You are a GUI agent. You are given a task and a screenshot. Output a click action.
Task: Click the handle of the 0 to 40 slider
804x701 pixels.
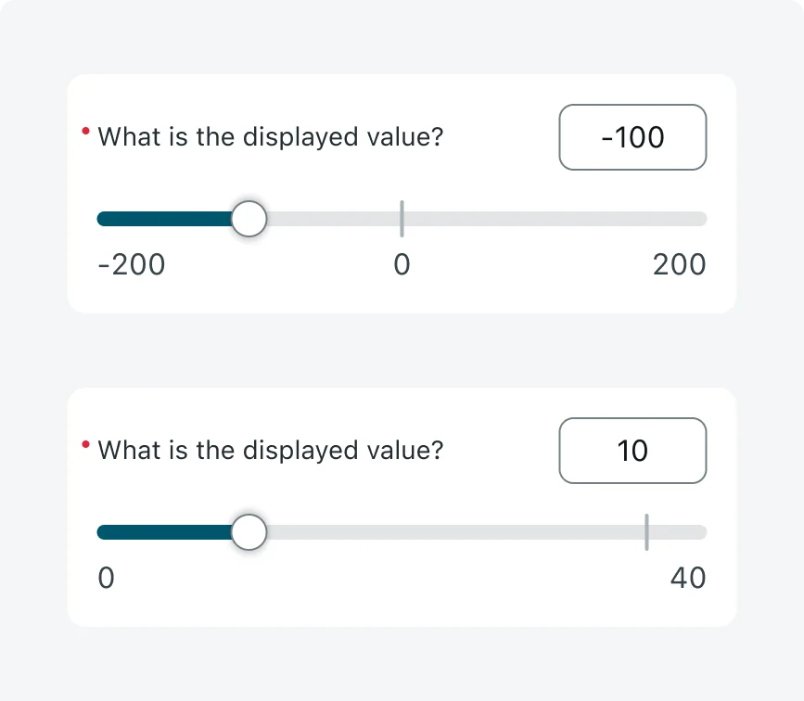tap(249, 532)
